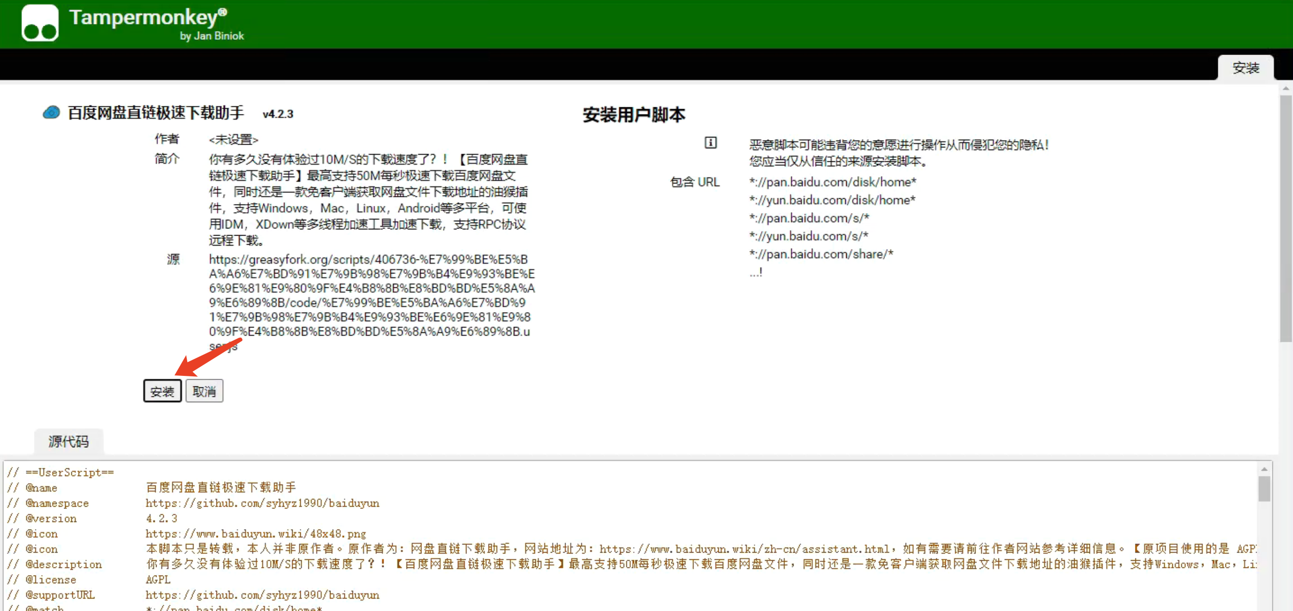
Task: Click the script title 百度网盘直链极速下载助手
Action: [x=156, y=113]
